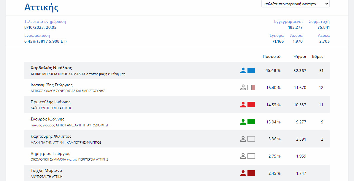Screen dimensions: 354x181
Task: Open the Ιωακειμίδης Γεώργιος candidate row
Action: coord(52,85)
